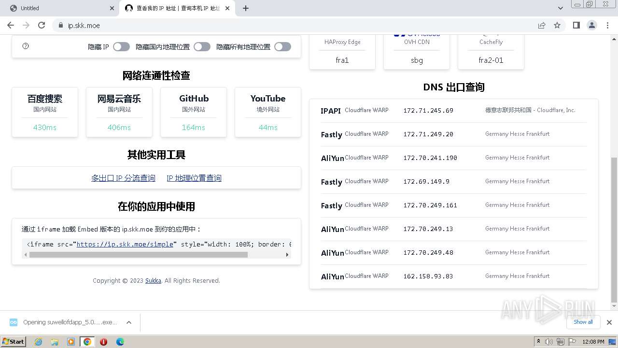Close the downloads bar
This screenshot has height=348, width=618.
coord(609,322)
